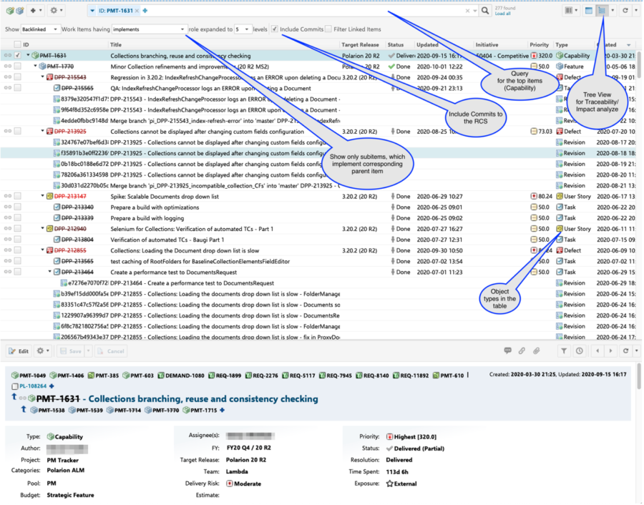Switch to the Tree View icon
Screen dimensions: 644x505
[601, 10]
